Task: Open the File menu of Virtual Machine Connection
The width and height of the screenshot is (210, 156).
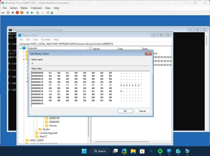Action: point(5,8)
